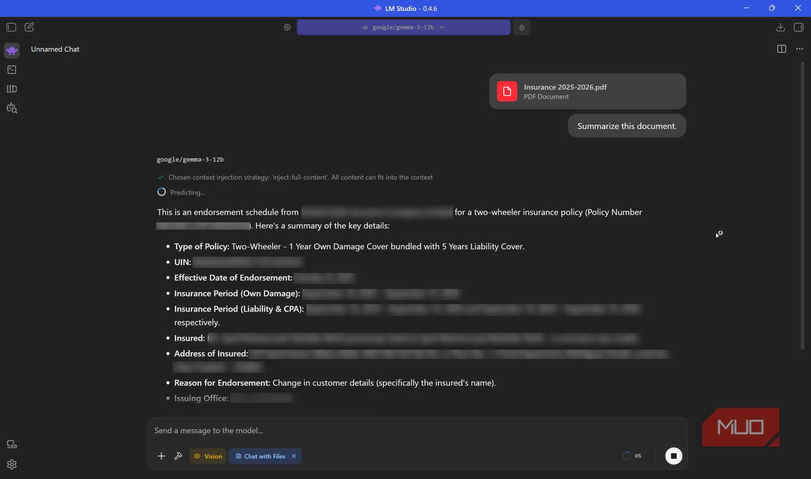Toggle the right sidebar panel icon
This screenshot has height=479, width=811.
click(799, 27)
